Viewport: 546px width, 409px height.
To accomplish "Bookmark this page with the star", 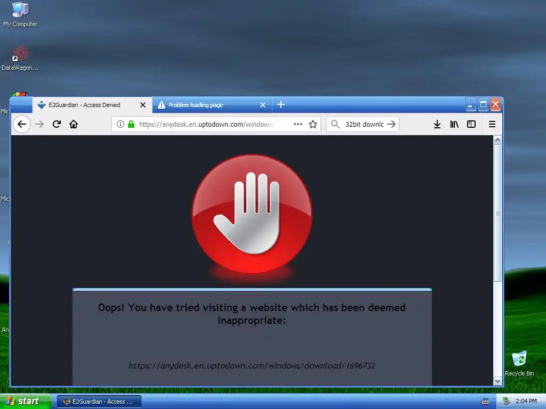I will (x=312, y=124).
